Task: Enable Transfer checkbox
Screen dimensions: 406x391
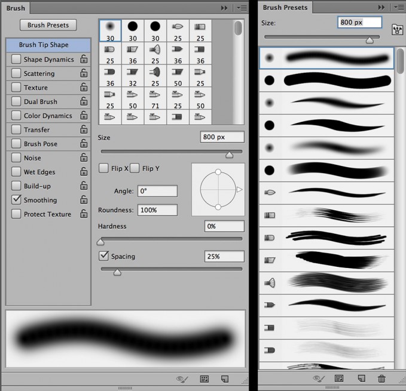Action: [x=16, y=130]
